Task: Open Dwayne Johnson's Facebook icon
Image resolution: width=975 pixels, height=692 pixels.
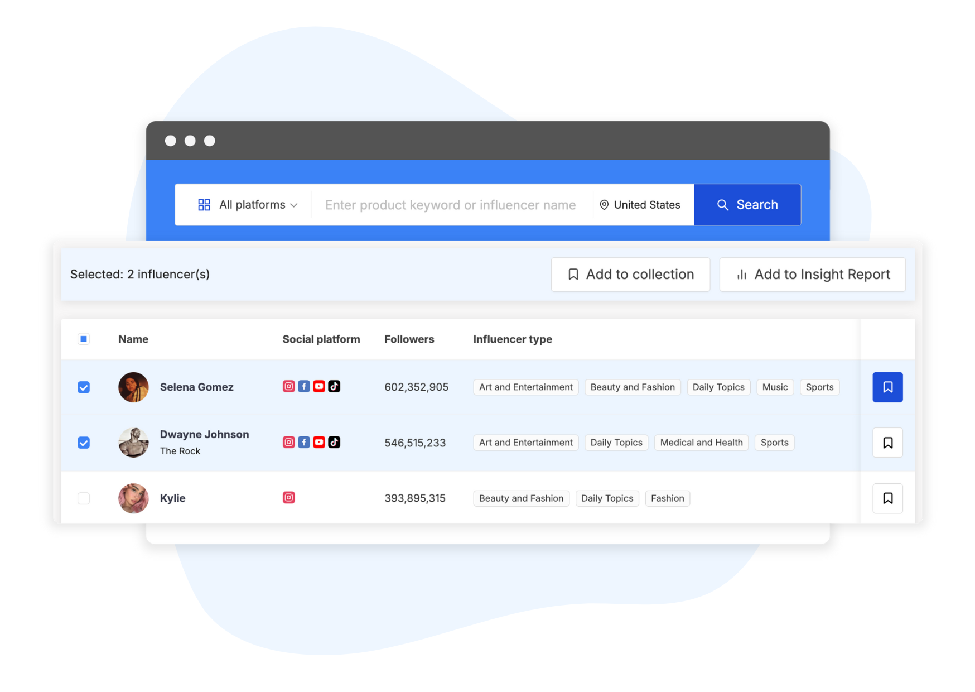Action: (303, 442)
